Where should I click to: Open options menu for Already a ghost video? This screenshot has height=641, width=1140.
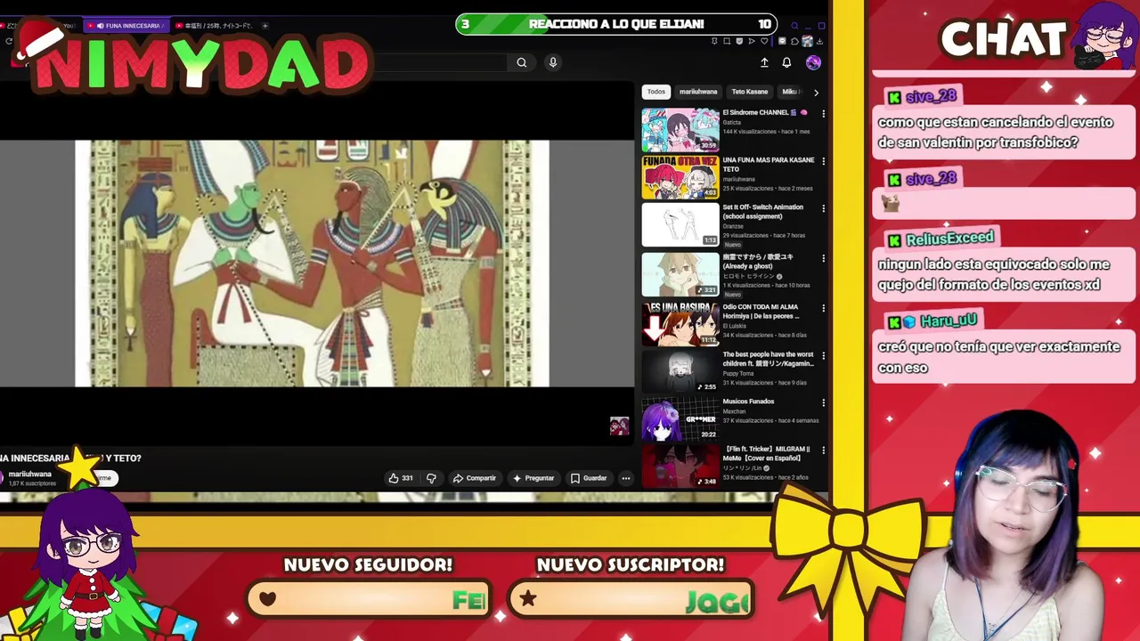click(x=823, y=258)
